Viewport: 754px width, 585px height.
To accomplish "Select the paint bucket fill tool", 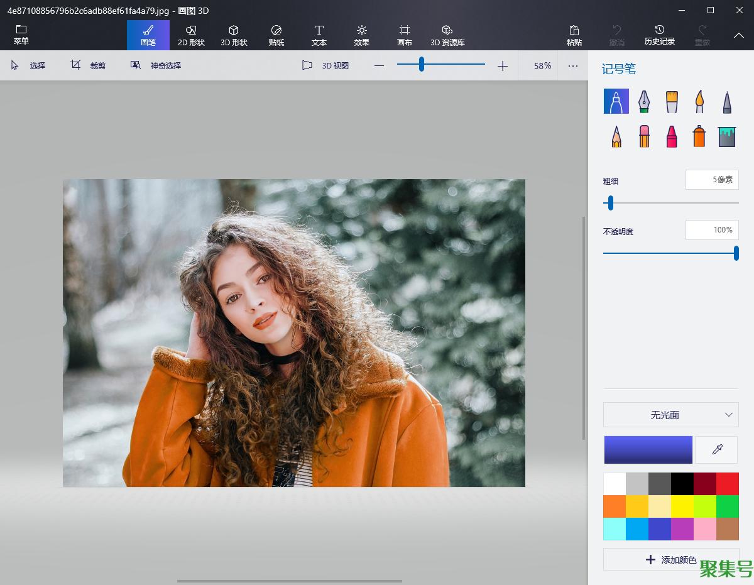I will [727, 136].
